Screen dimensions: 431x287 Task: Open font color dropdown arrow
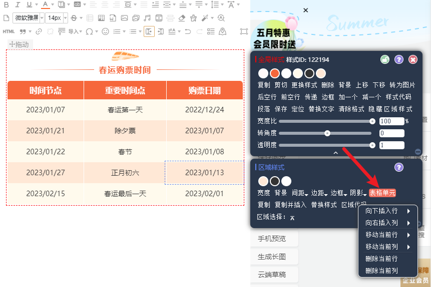pos(52,4)
